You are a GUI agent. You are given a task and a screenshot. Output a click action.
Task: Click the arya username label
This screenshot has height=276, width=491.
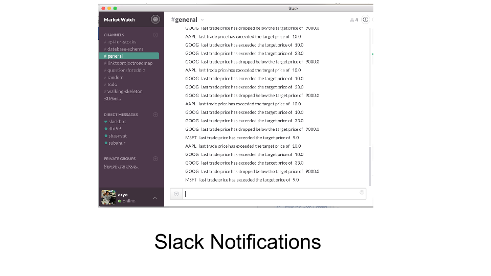(123, 195)
